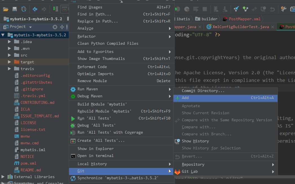The height and width of the screenshot is (184, 295).
Task: Click the builder breadcrumb
Action: click(x=206, y=19)
